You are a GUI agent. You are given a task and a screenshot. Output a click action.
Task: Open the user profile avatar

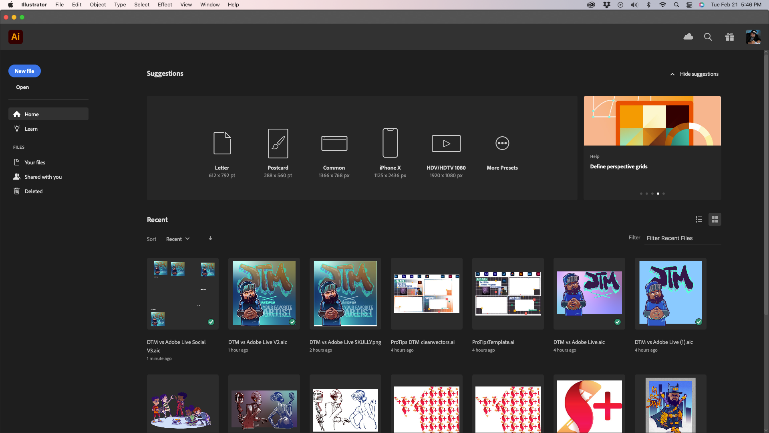point(753,37)
